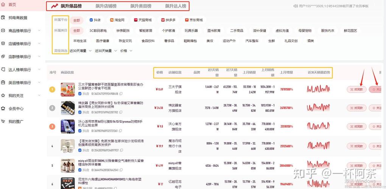Screen dimensions: 386x189
Task: Filter by 钟表配饰 category
Action: [x=123, y=31]
